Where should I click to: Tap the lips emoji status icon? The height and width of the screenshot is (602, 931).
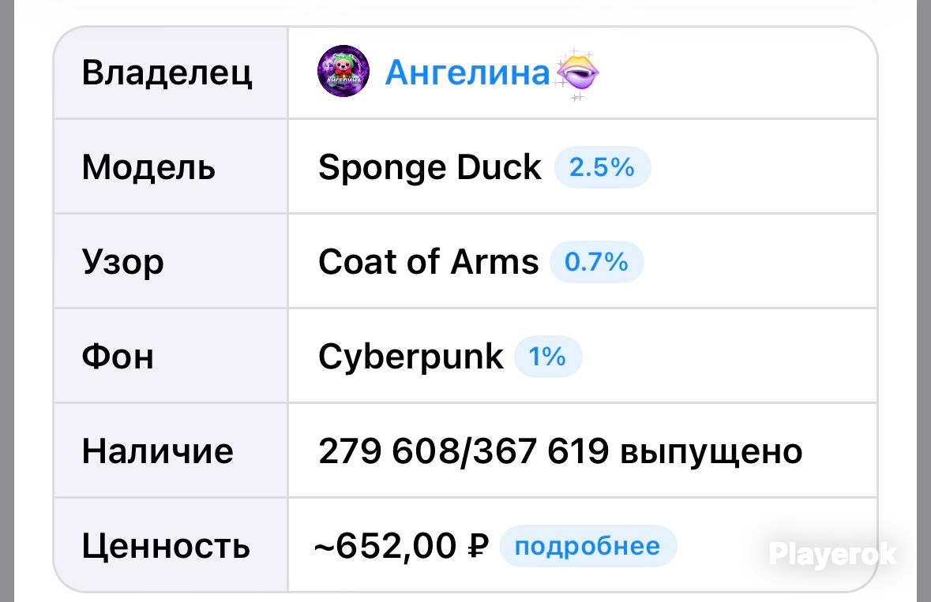click(576, 73)
